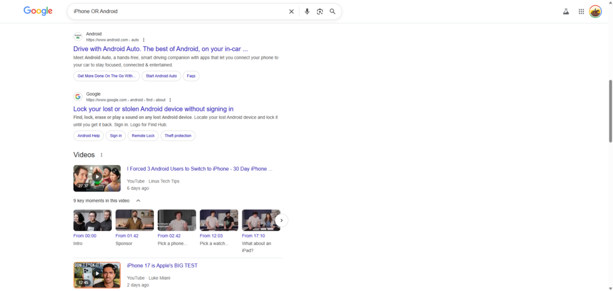
Task: Open Drive with Android Auto result
Action: tap(160, 49)
